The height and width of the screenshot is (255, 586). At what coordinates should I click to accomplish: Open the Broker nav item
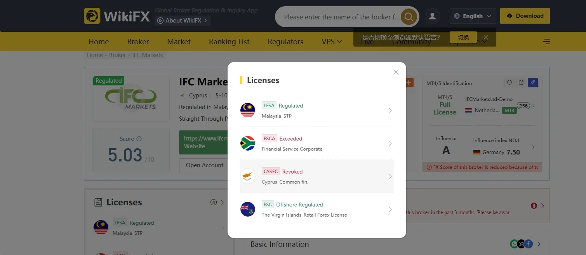138,42
